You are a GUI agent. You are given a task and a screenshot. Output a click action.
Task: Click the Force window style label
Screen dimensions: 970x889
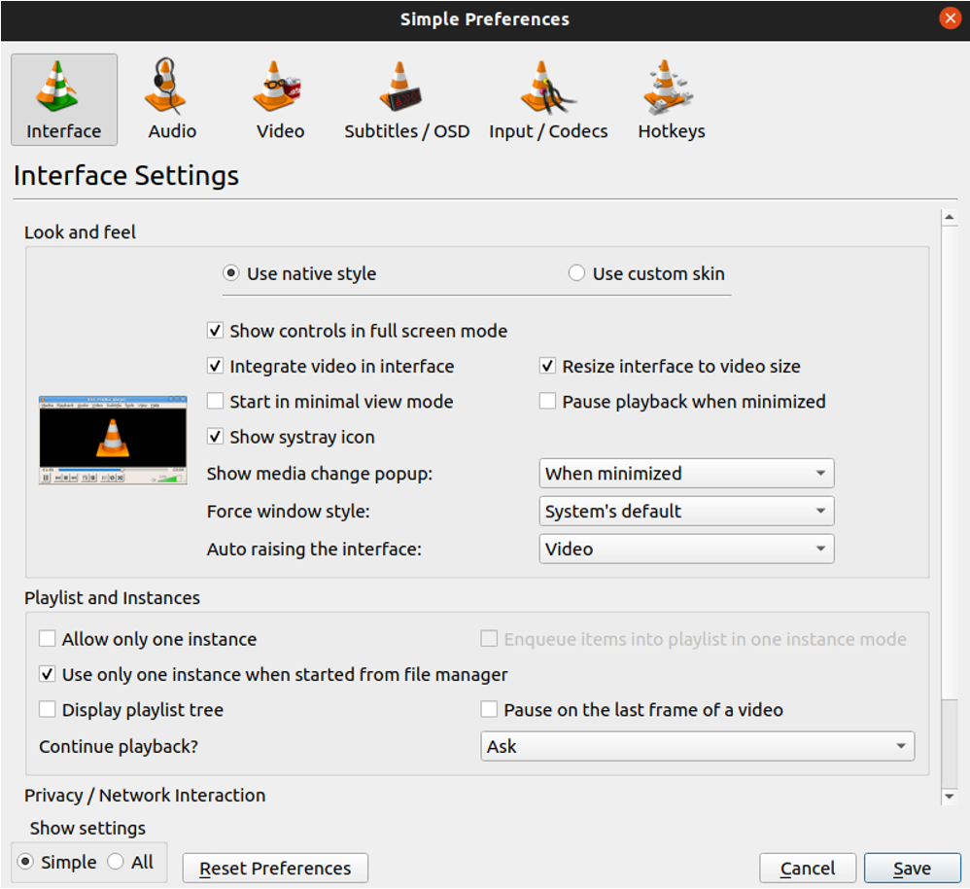[x=289, y=512]
